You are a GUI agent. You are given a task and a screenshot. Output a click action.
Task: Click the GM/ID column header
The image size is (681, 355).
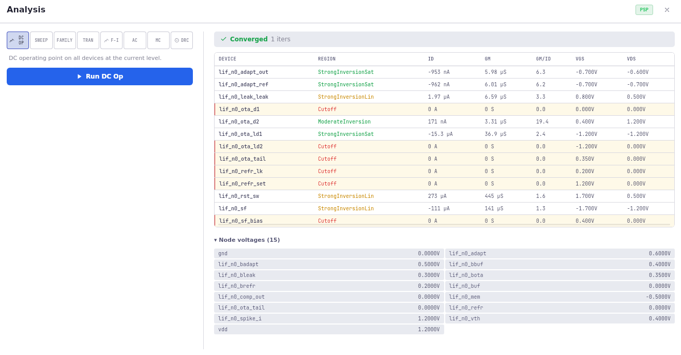click(x=543, y=59)
